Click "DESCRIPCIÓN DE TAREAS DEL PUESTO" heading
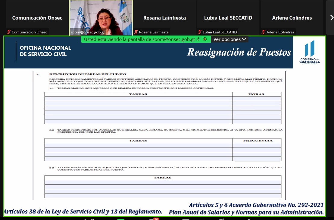 coord(88,74)
